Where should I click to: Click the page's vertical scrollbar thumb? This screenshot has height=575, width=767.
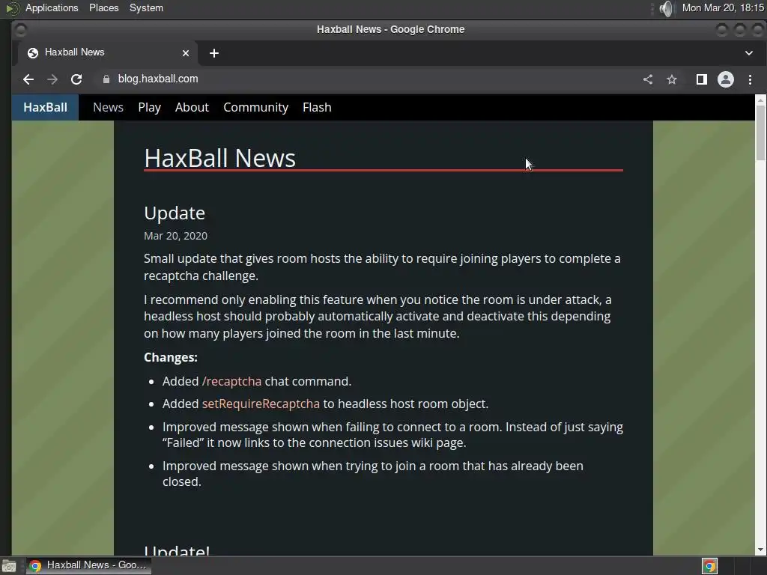click(760, 132)
